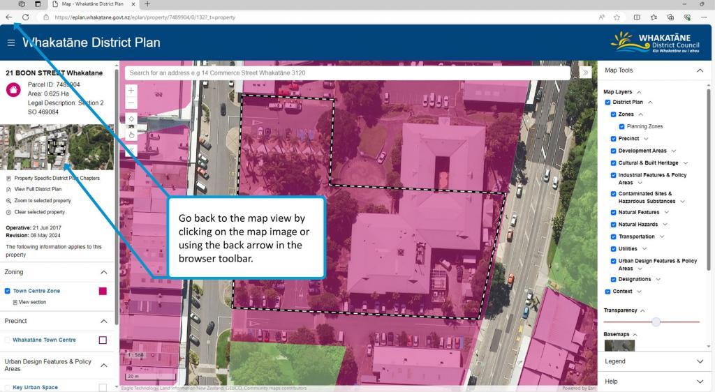Adjust the Transparency slider handle
715x392 pixels.
[656, 322]
